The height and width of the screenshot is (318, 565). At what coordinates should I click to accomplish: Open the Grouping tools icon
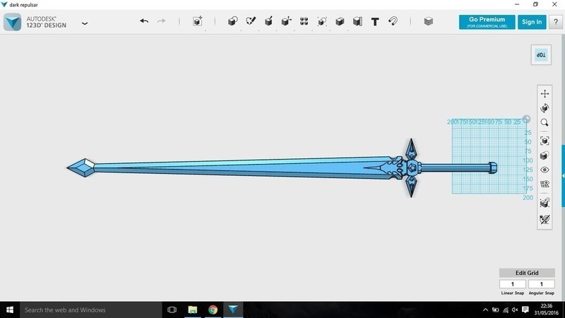coord(322,21)
